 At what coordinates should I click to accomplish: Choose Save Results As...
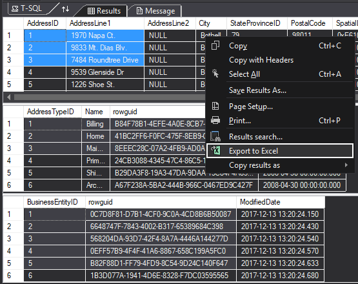[x=280, y=90]
